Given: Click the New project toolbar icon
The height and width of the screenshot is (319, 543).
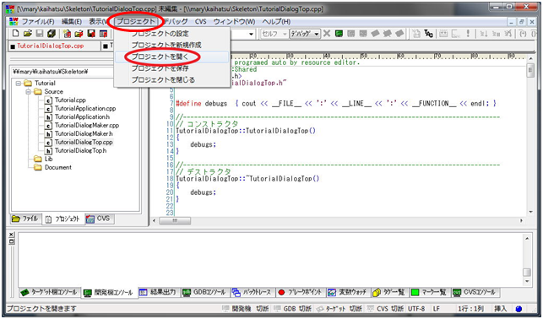Looking at the screenshot, I should [x=68, y=33].
